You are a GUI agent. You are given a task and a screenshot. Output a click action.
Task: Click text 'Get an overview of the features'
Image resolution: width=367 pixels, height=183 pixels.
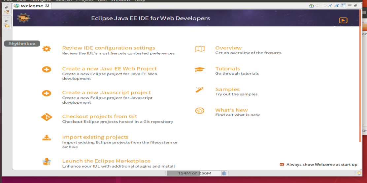pyautogui.click(x=248, y=53)
